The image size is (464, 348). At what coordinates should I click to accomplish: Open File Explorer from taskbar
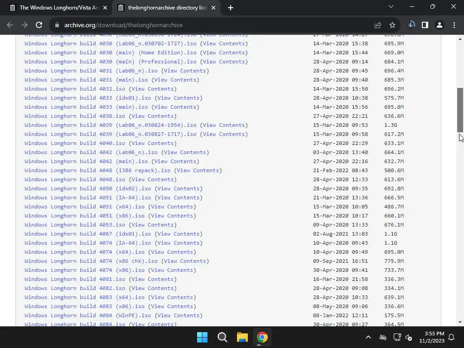[x=242, y=337]
